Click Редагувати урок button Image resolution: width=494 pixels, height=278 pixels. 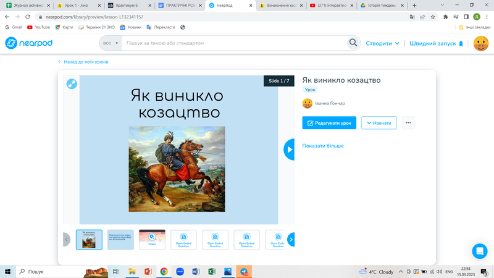329,123
